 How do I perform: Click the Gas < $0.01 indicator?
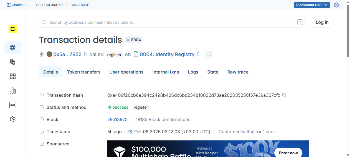point(80,5)
